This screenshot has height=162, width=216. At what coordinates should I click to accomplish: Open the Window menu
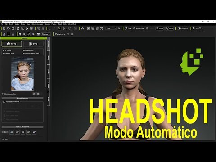pos(47,24)
